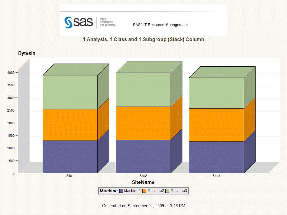Select the Machine2 segment of Site2
This screenshot has width=287, height=215.
[x=143, y=123]
